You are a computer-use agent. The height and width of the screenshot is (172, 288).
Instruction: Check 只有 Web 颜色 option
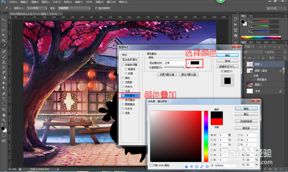coord(151,165)
